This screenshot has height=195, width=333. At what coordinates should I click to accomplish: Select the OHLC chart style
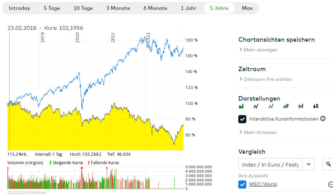tap(301, 106)
